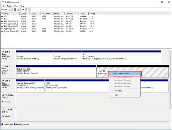Sort by the File System column header
Image resolution: width=172 pixels, height=130 pixels.
coord(46,13)
